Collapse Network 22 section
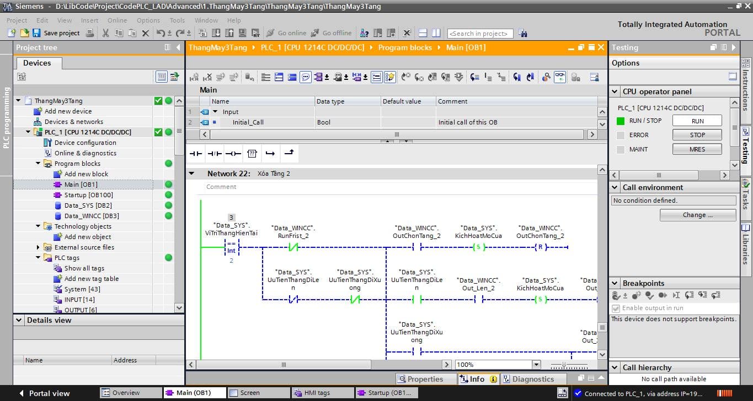The width and height of the screenshot is (753, 401). (x=192, y=174)
